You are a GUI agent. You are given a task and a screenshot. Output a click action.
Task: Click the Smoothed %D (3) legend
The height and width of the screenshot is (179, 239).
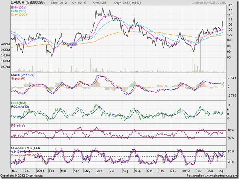point(25,155)
